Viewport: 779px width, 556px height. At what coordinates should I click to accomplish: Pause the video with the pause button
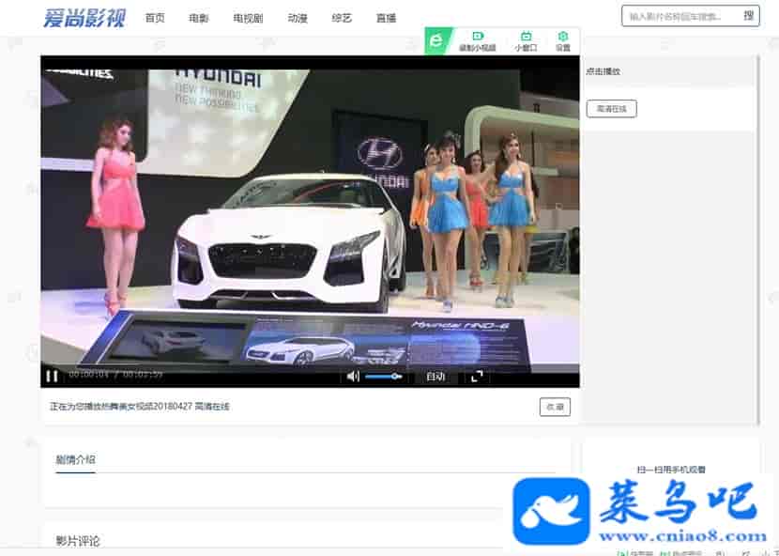(x=53, y=376)
